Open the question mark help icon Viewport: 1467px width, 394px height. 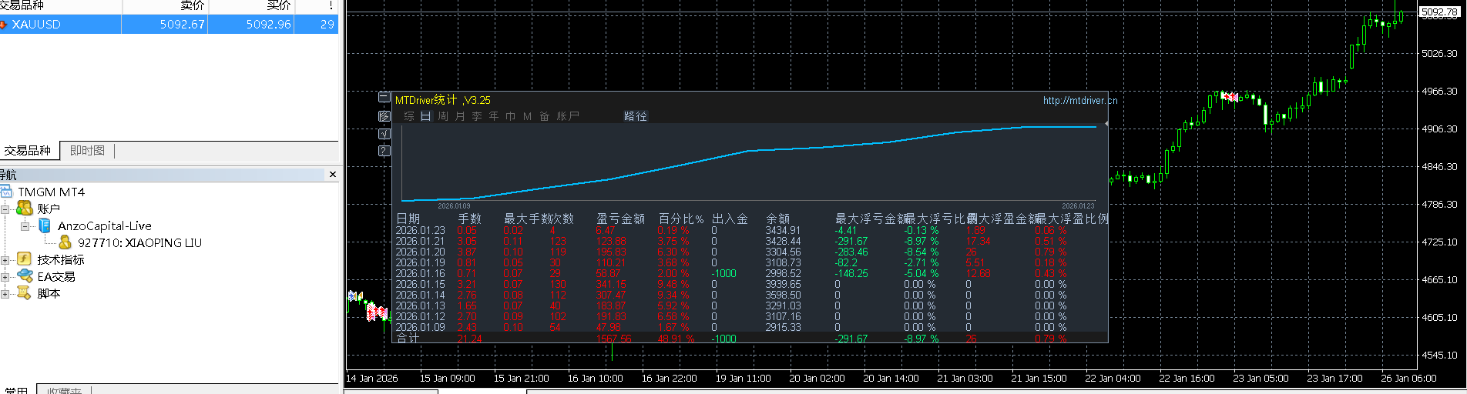point(384,151)
